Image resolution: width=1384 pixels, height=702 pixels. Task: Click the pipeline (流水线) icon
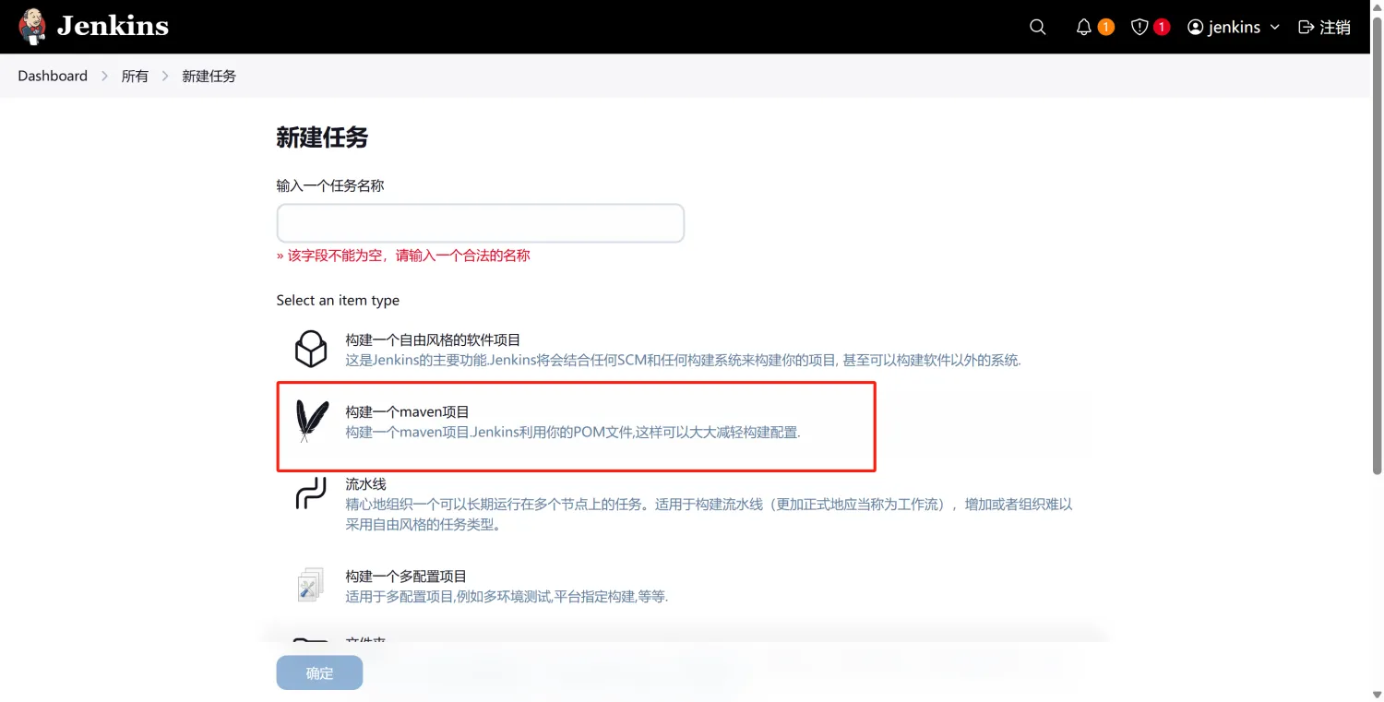click(311, 494)
